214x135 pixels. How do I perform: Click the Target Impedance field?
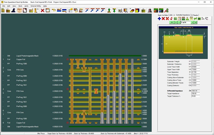[x=196, y=94]
